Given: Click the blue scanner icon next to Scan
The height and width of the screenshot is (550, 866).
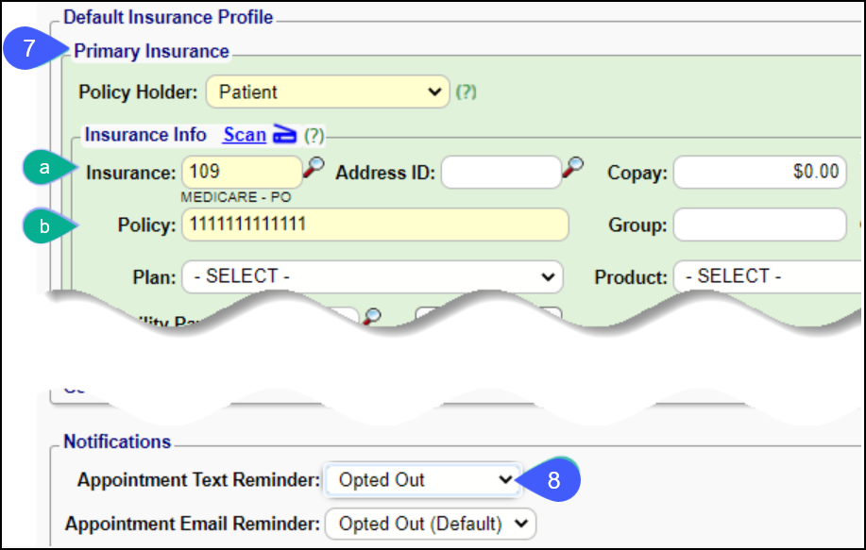Looking at the screenshot, I should (x=284, y=136).
